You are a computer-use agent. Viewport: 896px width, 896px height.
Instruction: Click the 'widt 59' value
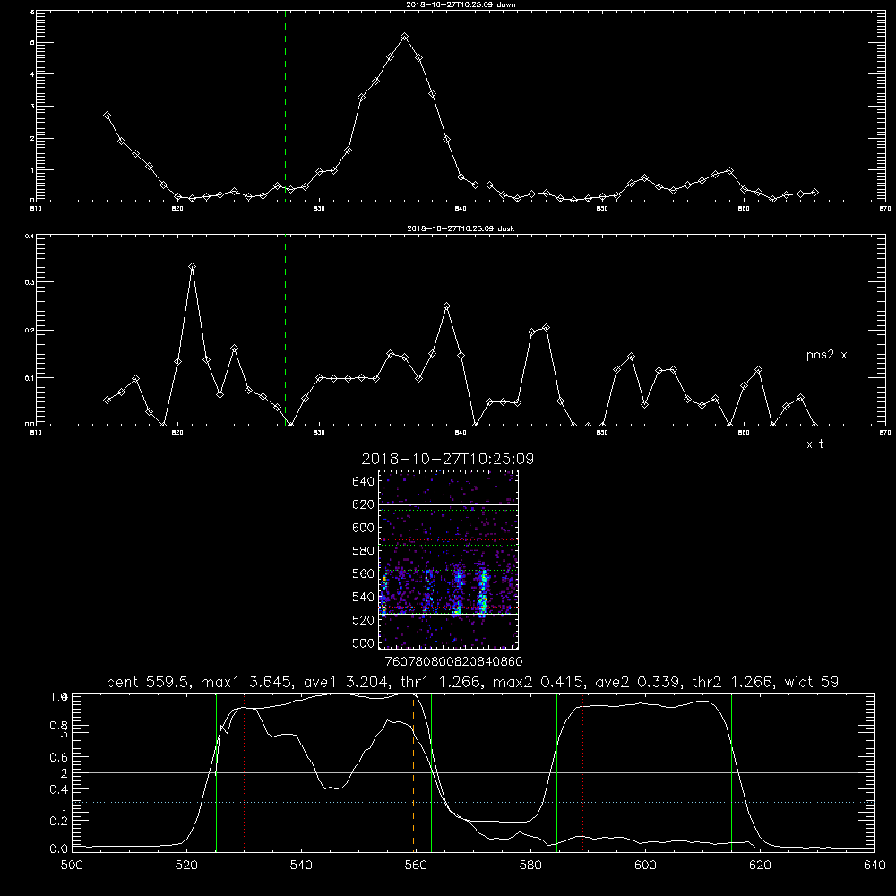coord(812,682)
